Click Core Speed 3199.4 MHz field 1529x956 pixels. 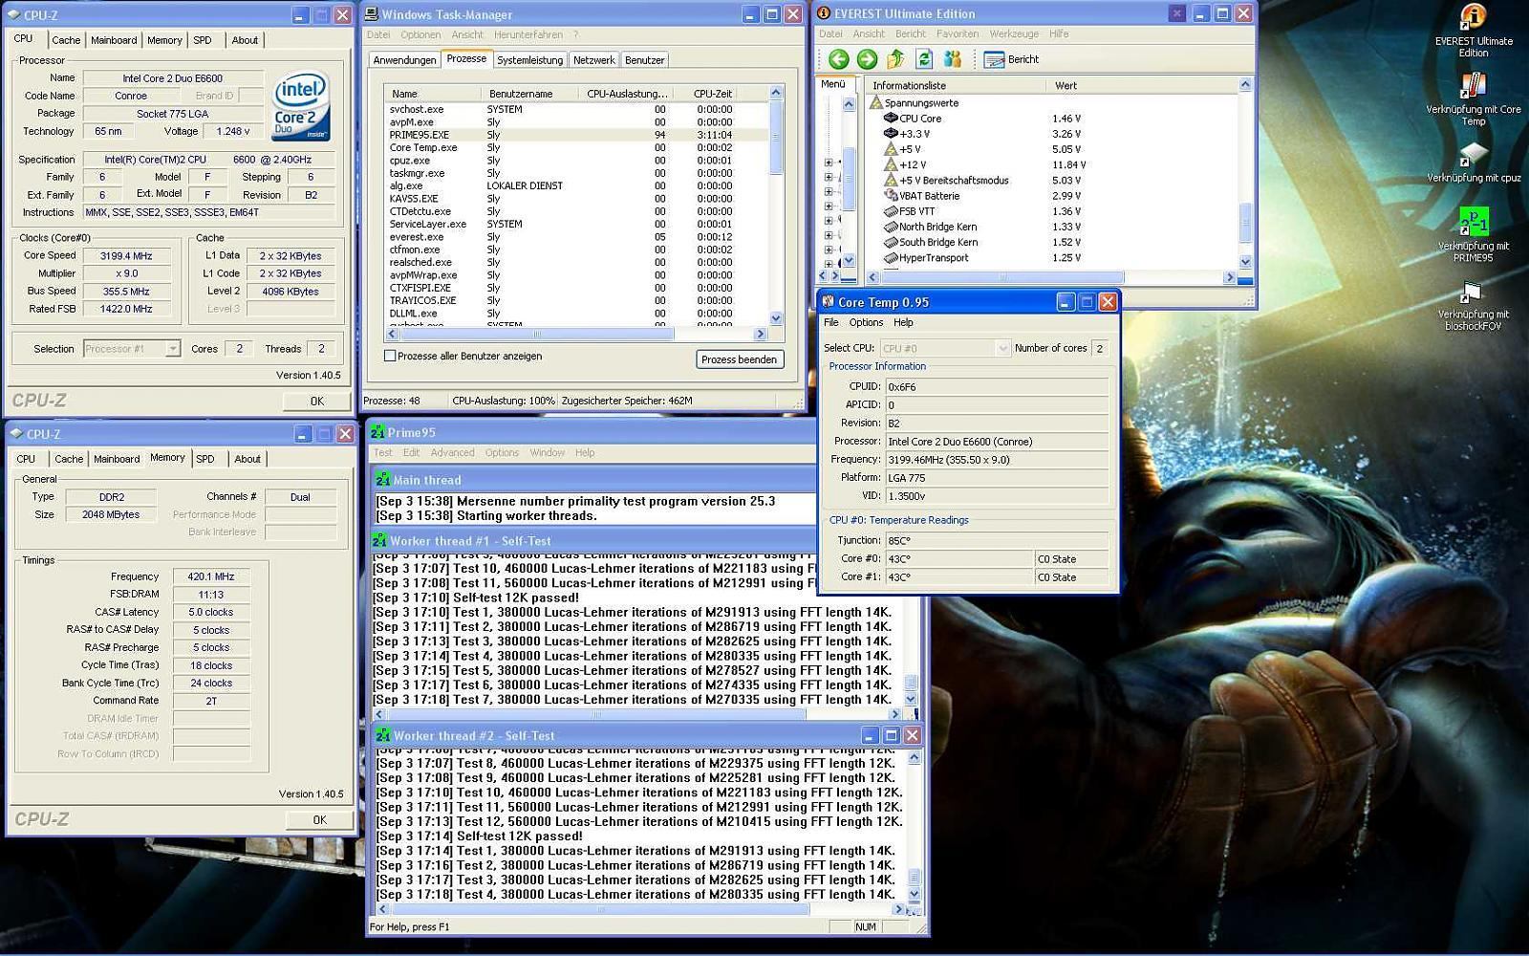pyautogui.click(x=127, y=256)
